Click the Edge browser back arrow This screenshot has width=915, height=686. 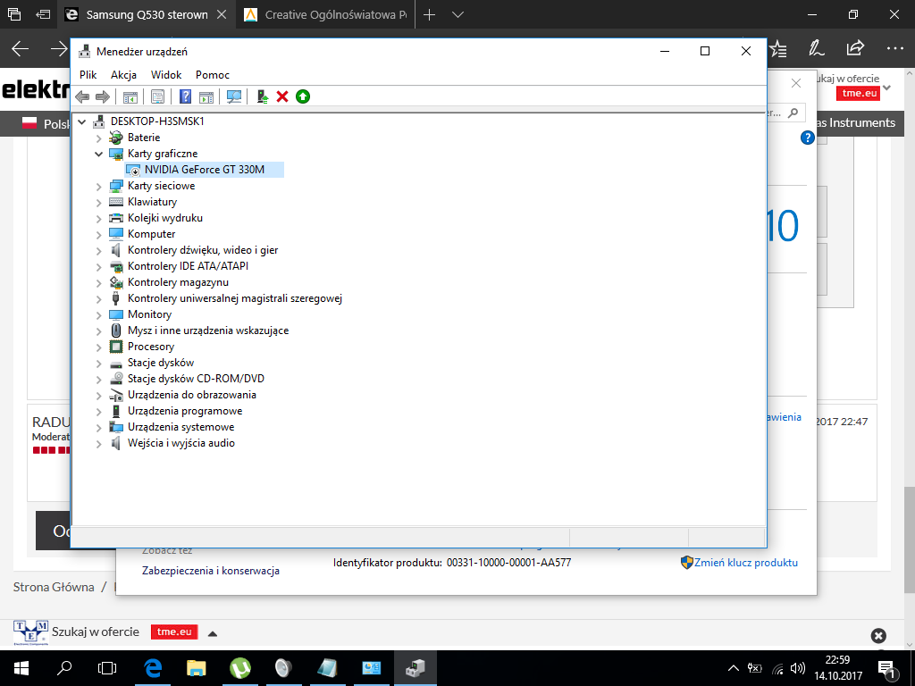tap(21, 49)
